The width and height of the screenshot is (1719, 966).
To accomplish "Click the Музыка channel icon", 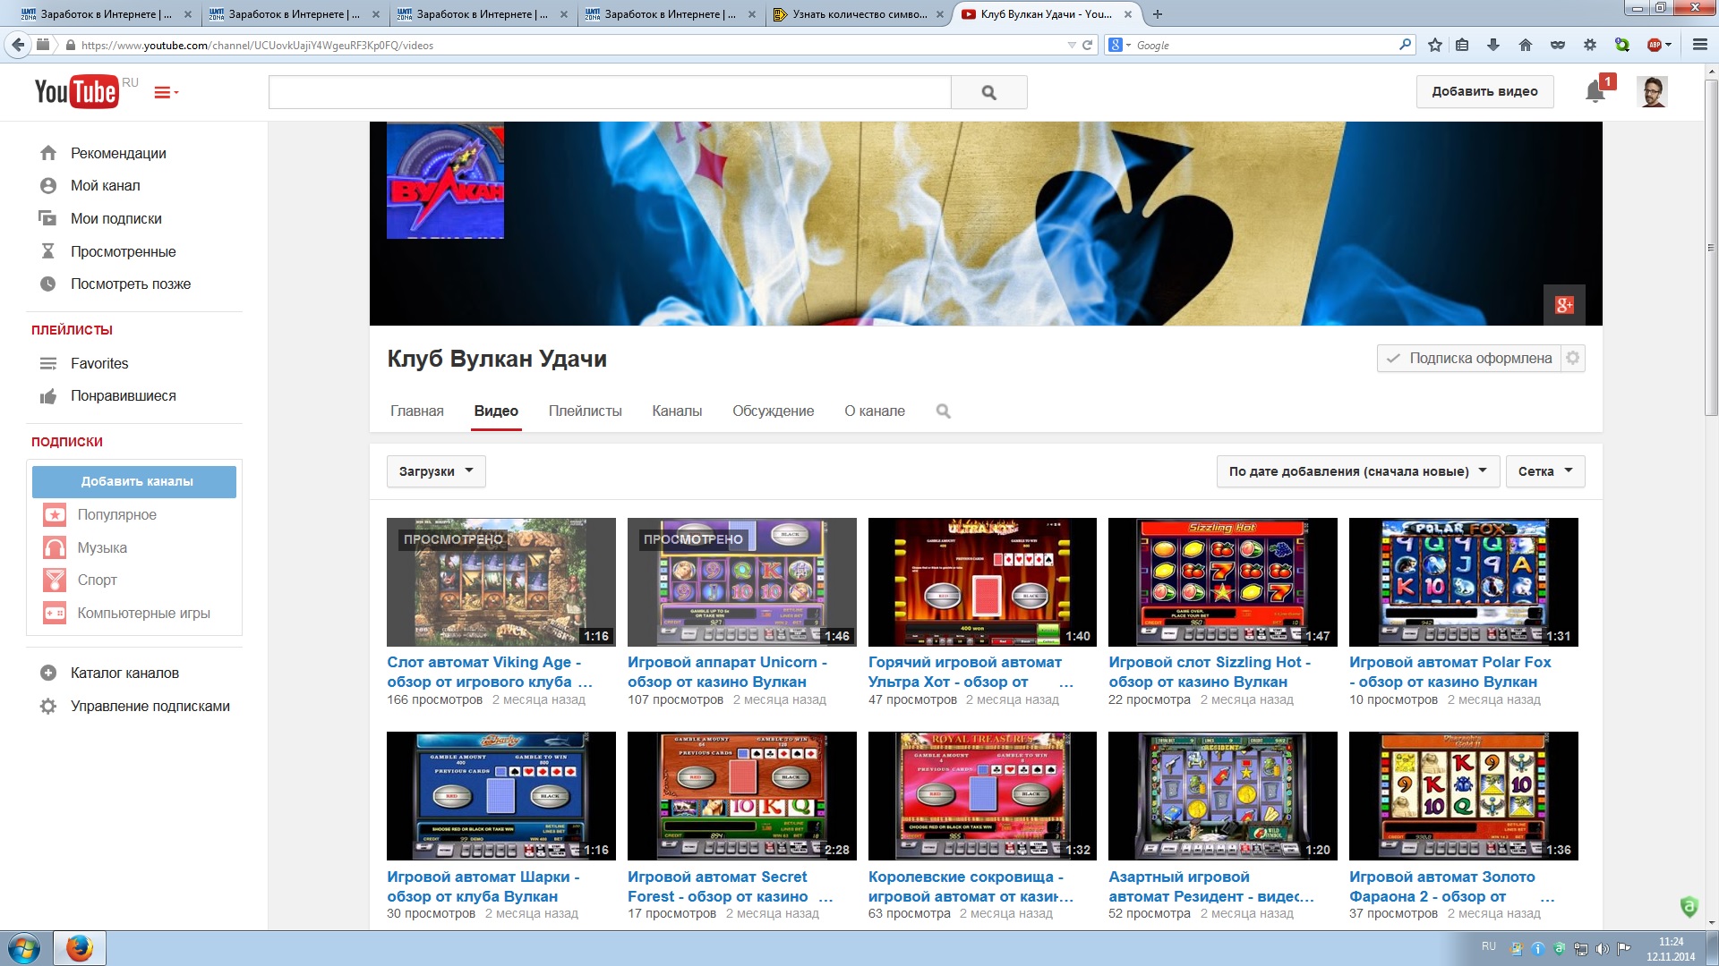I will tap(55, 547).
